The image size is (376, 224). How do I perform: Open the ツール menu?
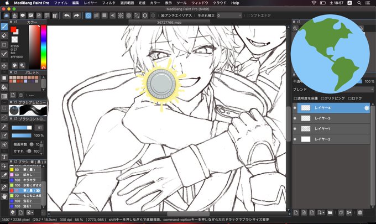coord(181,3)
